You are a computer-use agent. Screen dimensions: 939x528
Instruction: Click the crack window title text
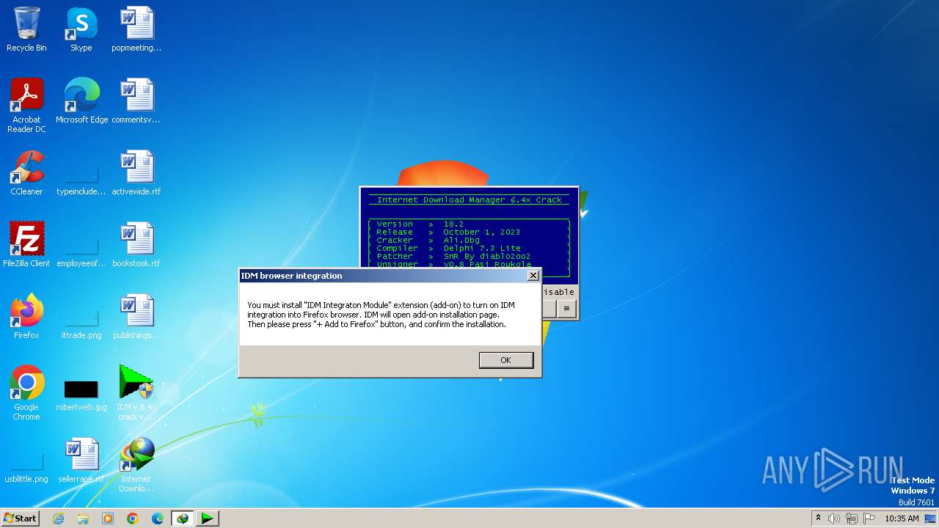tap(469, 199)
